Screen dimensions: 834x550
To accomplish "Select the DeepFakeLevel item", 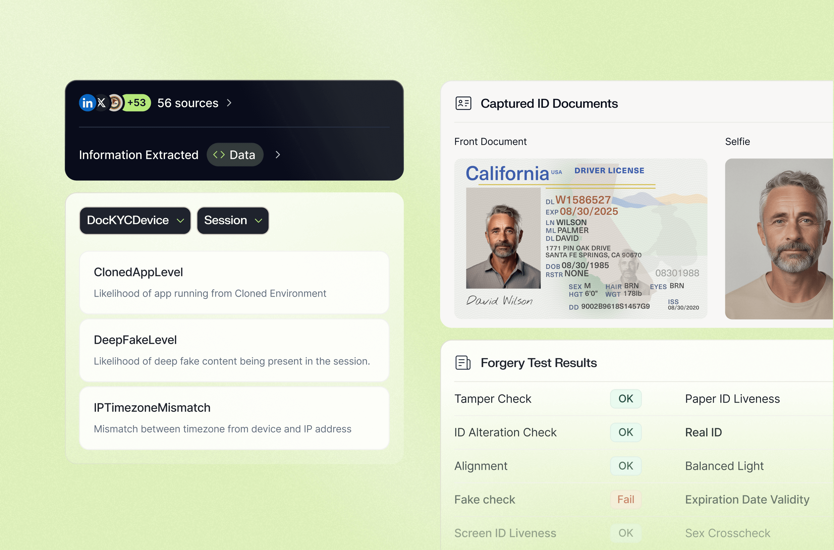I will point(234,350).
